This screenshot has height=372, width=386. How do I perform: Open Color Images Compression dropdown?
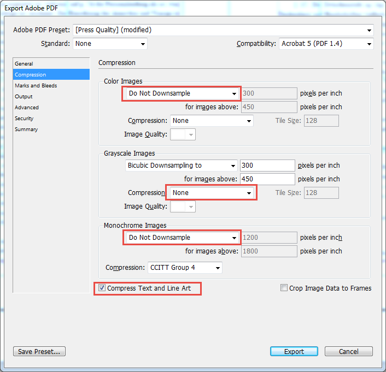click(212, 121)
